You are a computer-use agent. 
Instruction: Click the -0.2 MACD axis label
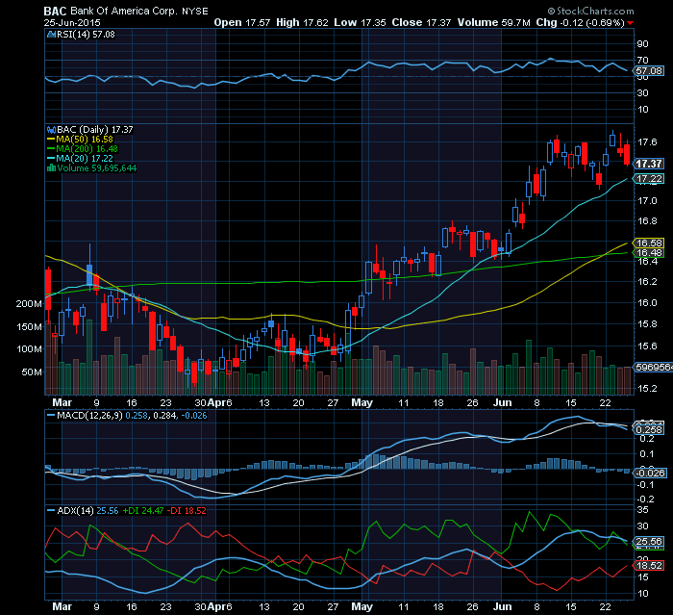click(646, 500)
